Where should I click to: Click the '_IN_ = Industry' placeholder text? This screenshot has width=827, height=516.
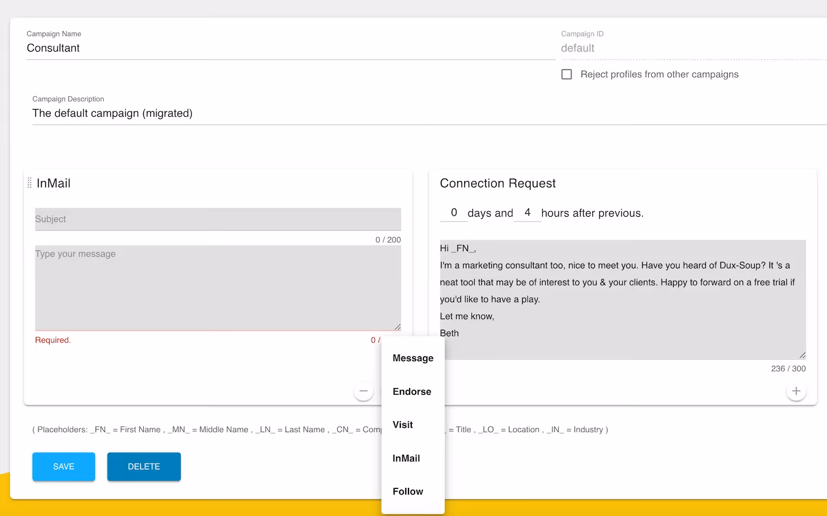pos(575,429)
